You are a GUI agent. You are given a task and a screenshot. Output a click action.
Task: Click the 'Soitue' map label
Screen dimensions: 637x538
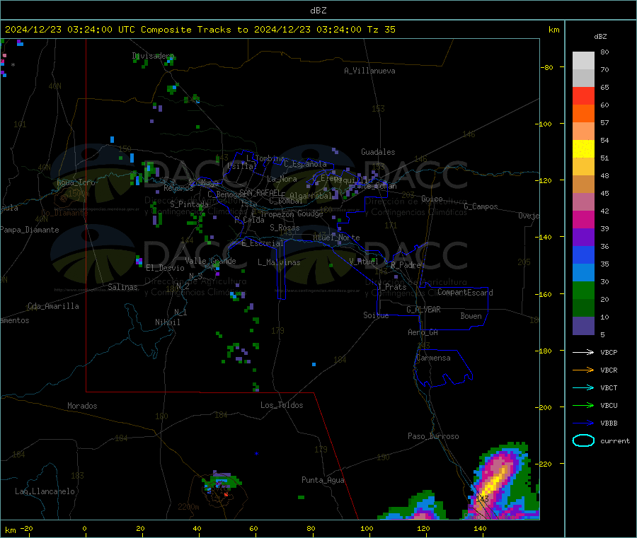point(376,315)
